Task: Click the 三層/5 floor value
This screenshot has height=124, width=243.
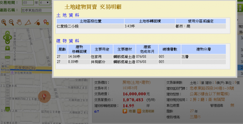Action: click(x=195, y=117)
